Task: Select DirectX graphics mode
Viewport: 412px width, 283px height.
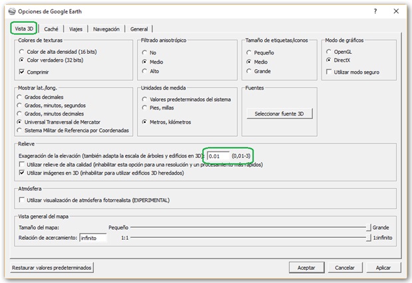Action: pyautogui.click(x=338, y=60)
